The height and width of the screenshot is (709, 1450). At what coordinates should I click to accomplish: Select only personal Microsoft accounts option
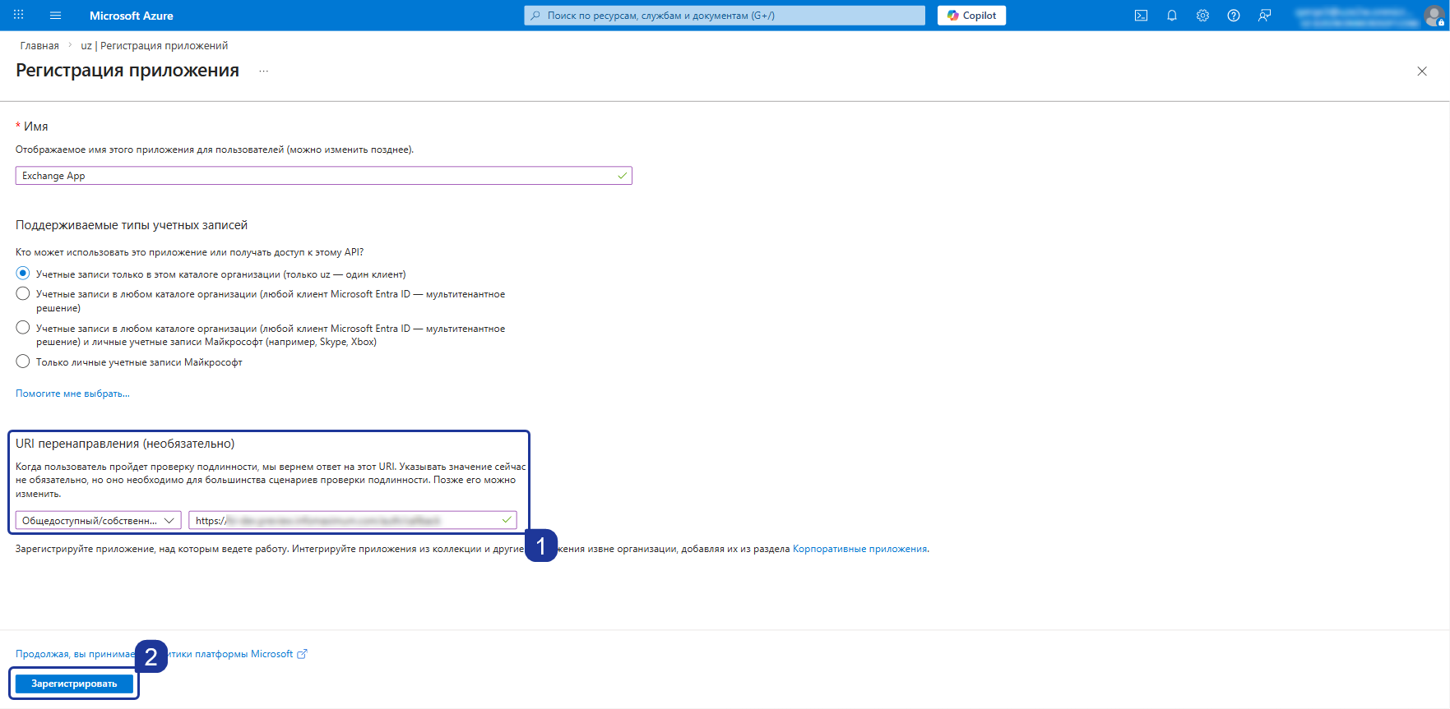coord(23,361)
